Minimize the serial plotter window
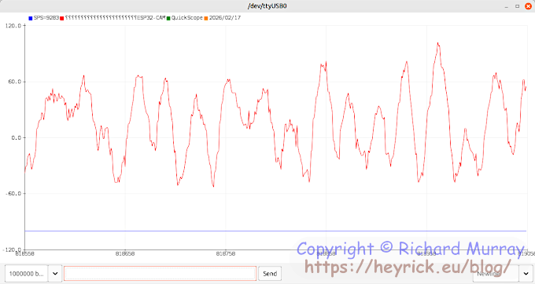Screen dimensions: 535x284 pyautogui.click(x=507, y=6)
